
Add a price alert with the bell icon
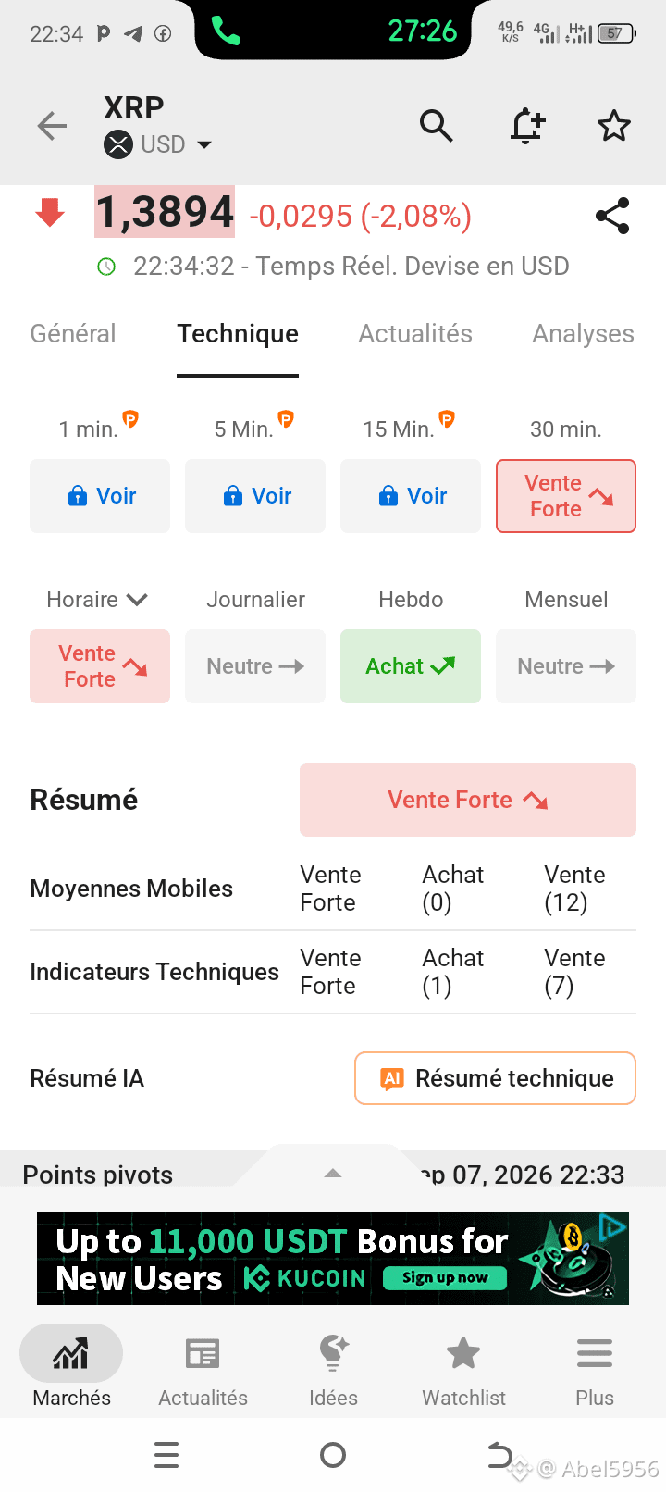[527, 125]
